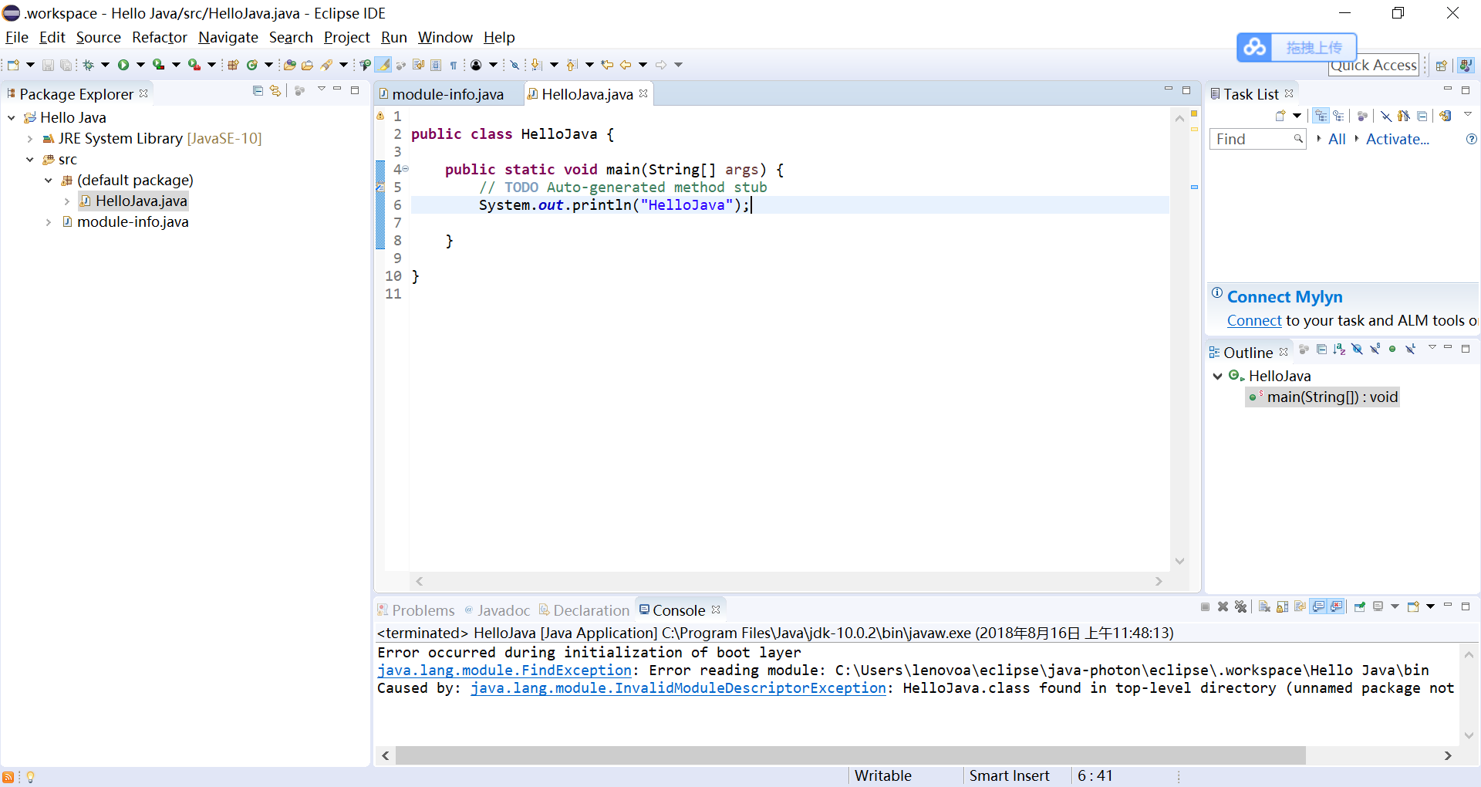
Task: Open the Debug button dropdown arrow
Action: click(x=105, y=65)
